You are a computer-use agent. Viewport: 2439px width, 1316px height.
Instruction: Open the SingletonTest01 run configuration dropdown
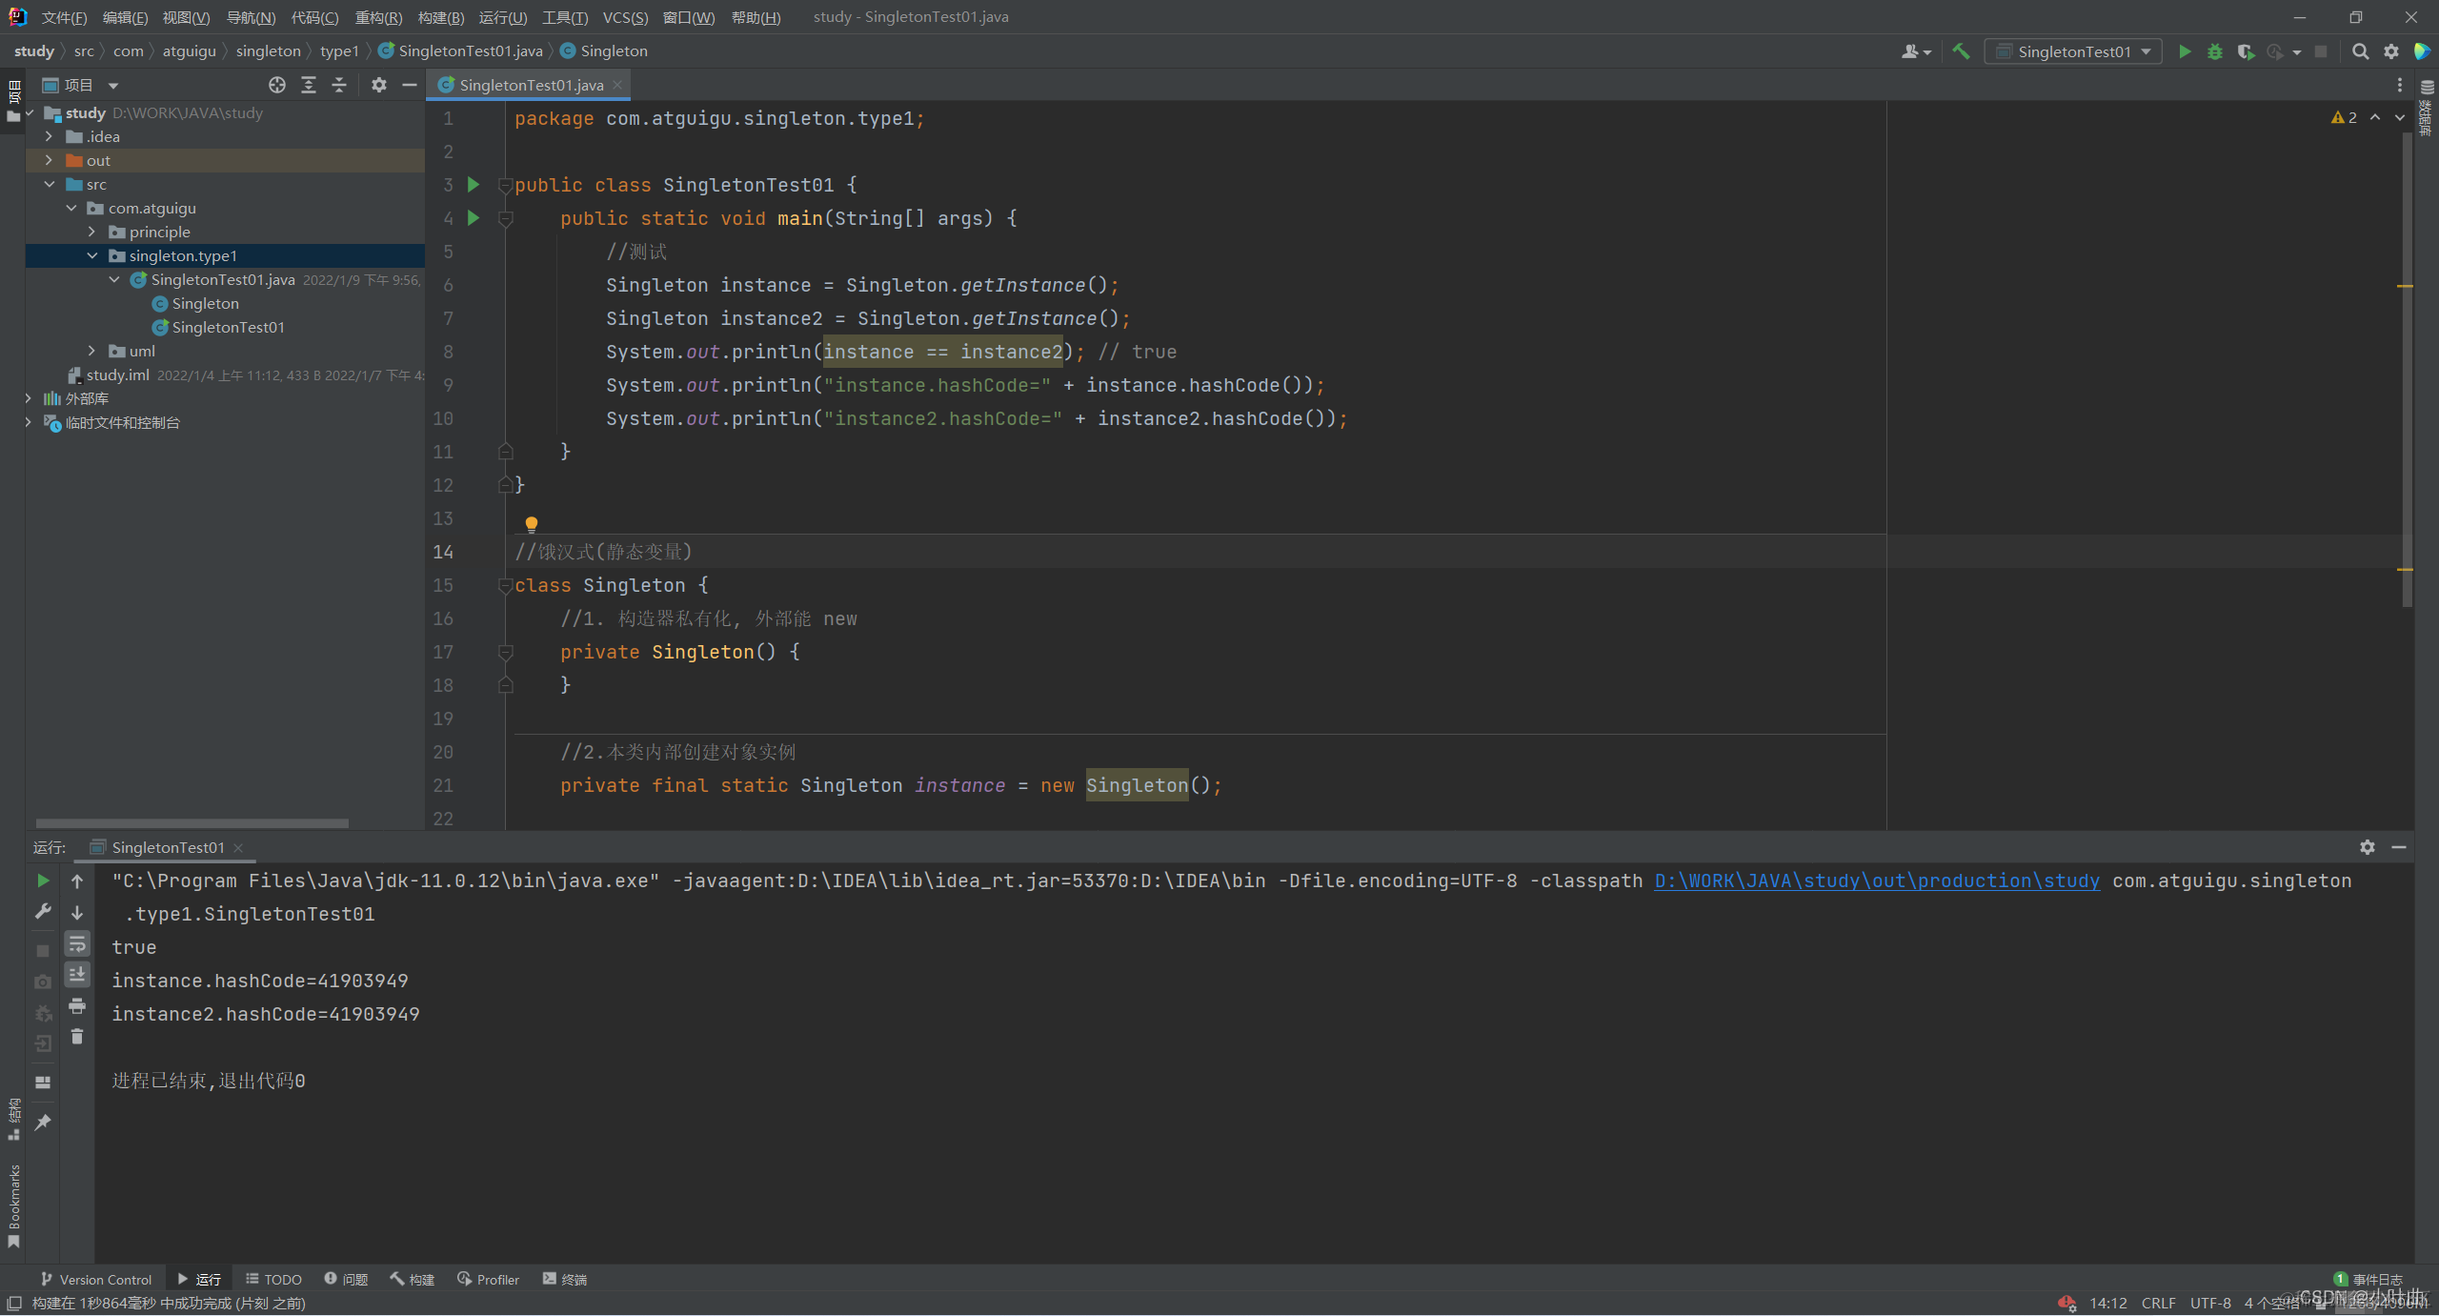point(2073,51)
